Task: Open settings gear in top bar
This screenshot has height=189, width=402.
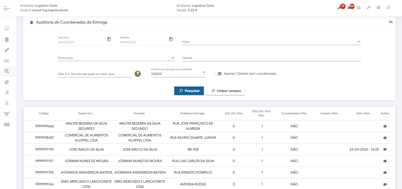Action: click(x=378, y=8)
